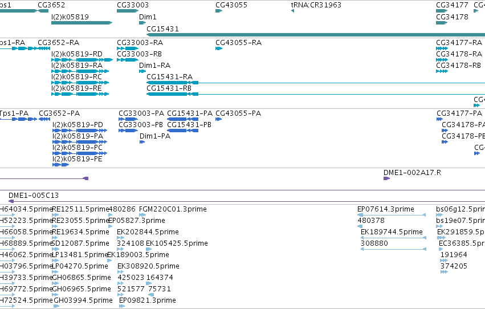Click the CG43055 gene label
This screenshot has height=309, width=485.
click(231, 5)
